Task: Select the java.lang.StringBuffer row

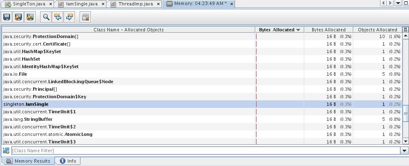Action: point(202,120)
